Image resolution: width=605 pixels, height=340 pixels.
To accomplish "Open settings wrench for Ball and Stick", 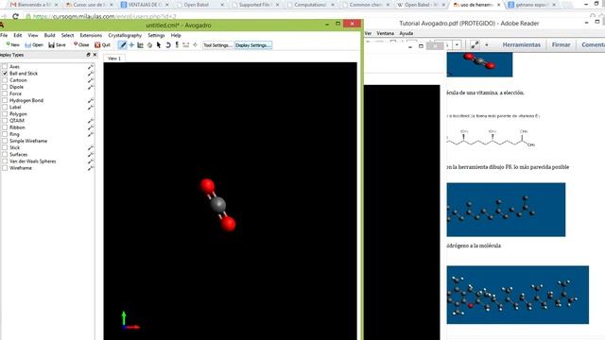I will point(91,74).
